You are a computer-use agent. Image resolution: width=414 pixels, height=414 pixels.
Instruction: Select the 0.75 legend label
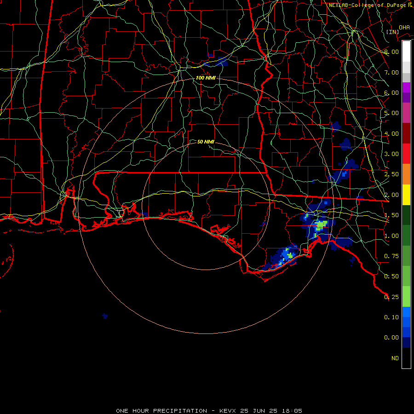(x=391, y=256)
